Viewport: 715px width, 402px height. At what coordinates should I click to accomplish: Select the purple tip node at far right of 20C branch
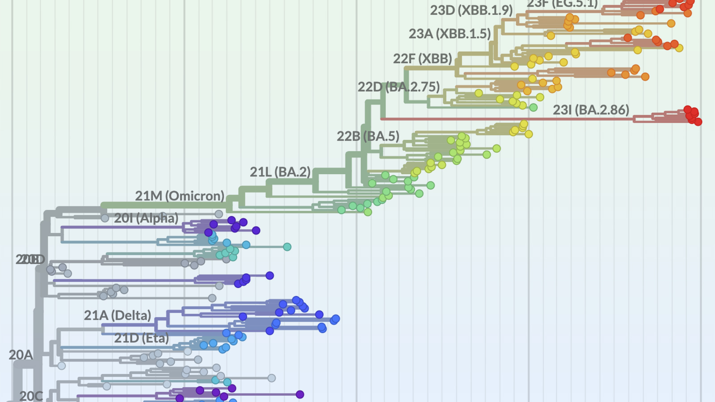coord(300,394)
